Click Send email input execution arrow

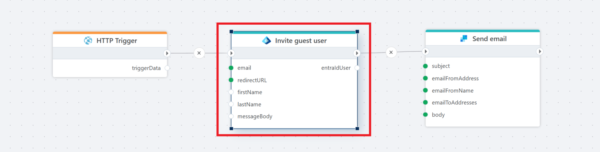[x=426, y=51]
